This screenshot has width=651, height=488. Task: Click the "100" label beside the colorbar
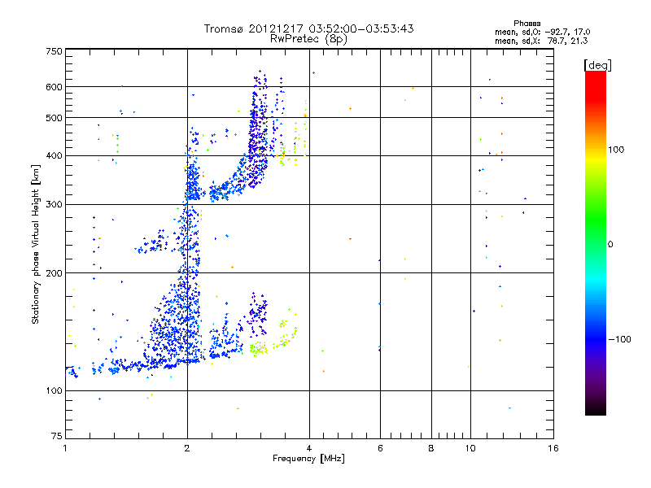pos(616,150)
